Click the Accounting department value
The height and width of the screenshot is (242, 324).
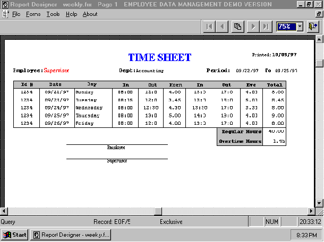pyautogui.click(x=150, y=71)
